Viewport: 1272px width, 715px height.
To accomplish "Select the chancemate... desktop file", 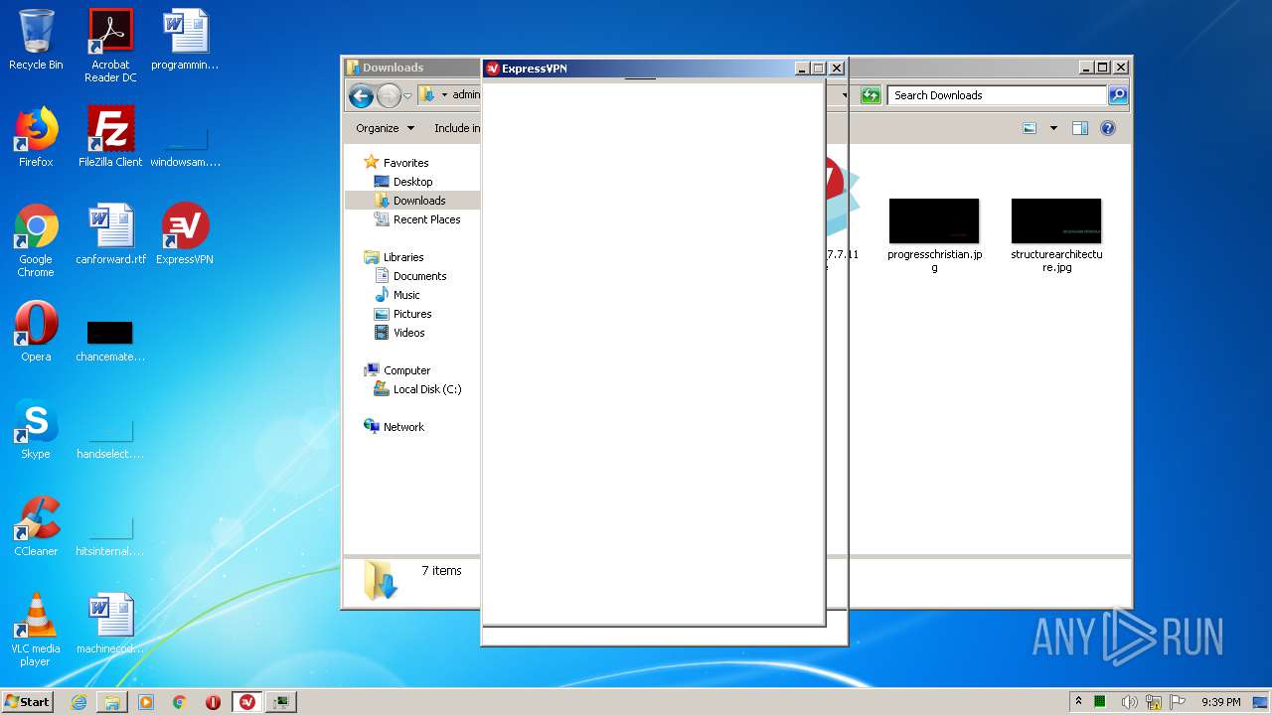I will [x=110, y=341].
